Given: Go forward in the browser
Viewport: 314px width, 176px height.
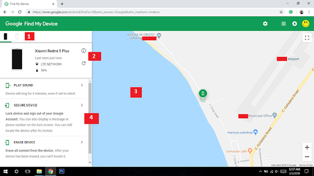Looking at the screenshot, I should tap(12, 12).
